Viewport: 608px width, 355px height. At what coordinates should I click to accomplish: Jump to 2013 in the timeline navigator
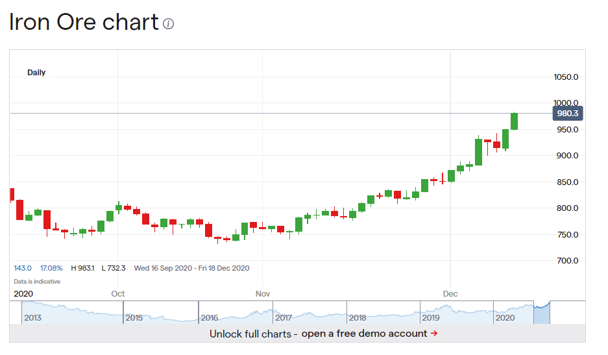(x=32, y=318)
